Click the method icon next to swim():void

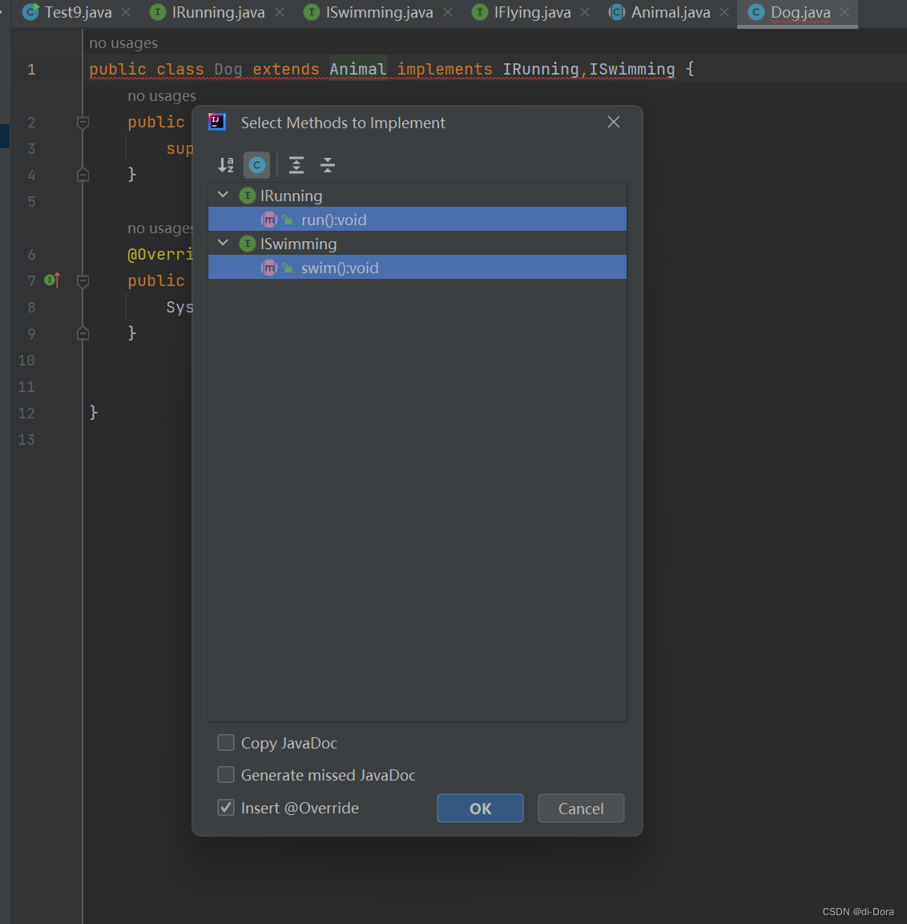pos(268,268)
